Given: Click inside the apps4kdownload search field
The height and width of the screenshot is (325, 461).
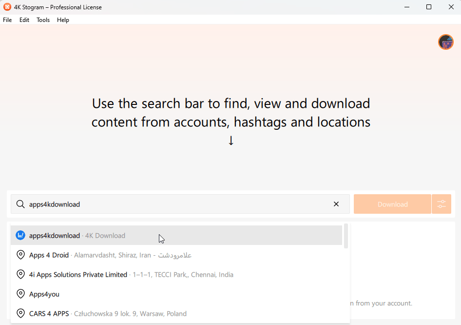Looking at the screenshot, I should point(176,204).
